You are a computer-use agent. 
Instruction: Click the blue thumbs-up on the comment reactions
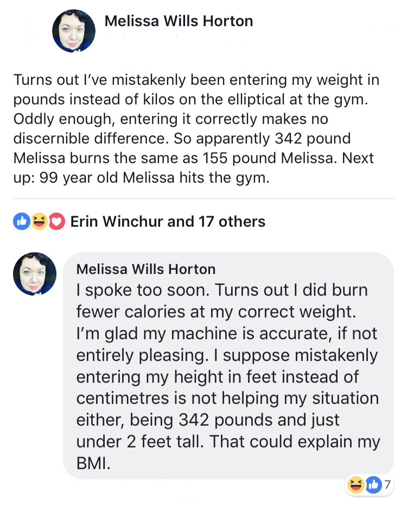373,485
